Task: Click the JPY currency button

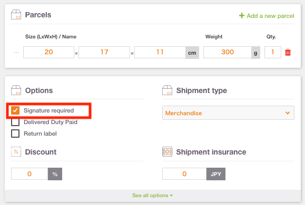Action: click(216, 174)
